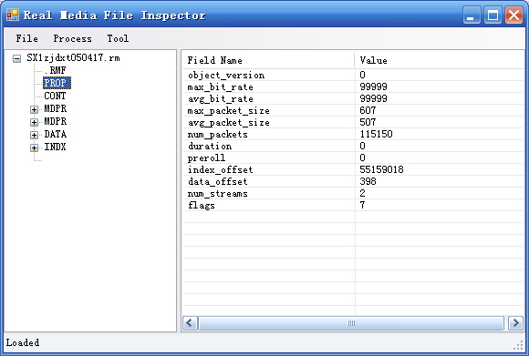Click the Field Name column header
The image size is (529, 356).
tap(268, 60)
